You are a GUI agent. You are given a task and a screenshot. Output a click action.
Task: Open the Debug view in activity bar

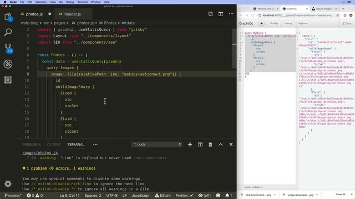8,64
